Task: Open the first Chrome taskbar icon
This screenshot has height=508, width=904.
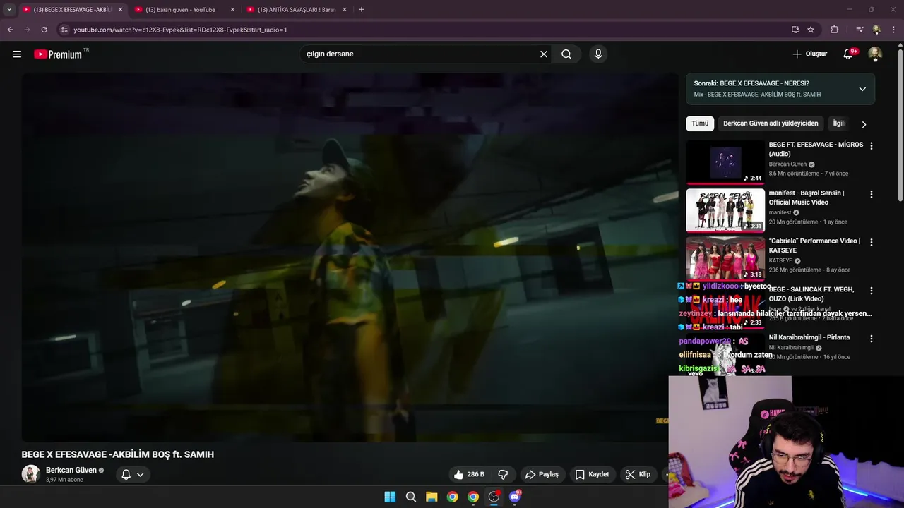Action: [452, 497]
